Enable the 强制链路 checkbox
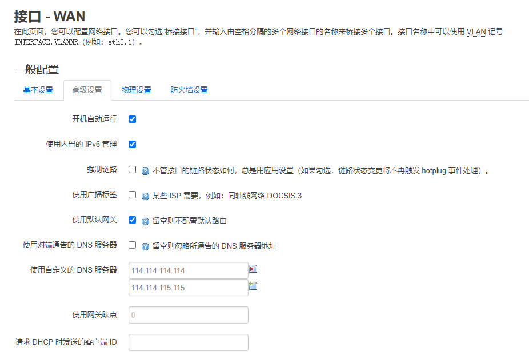529x355 pixels. [x=132, y=170]
